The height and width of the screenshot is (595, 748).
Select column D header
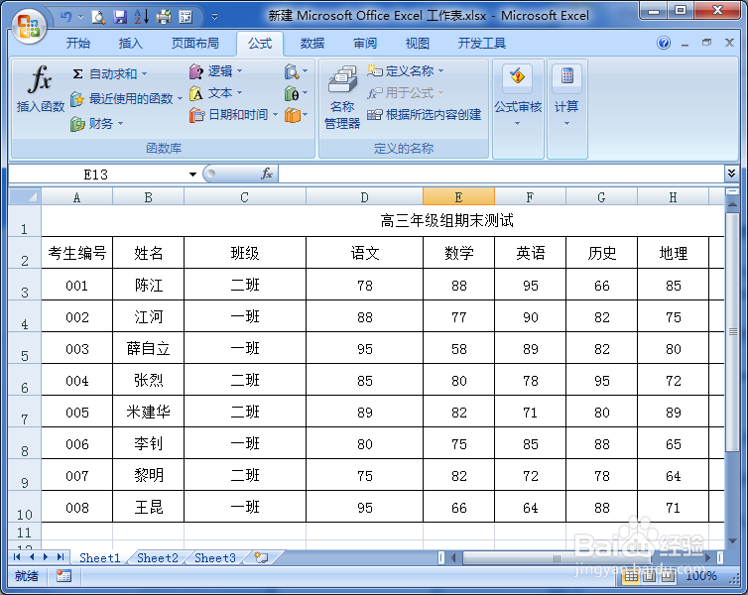pos(364,197)
